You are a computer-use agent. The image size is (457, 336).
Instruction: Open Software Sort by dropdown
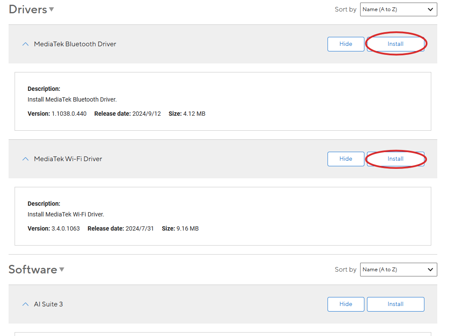(398, 270)
